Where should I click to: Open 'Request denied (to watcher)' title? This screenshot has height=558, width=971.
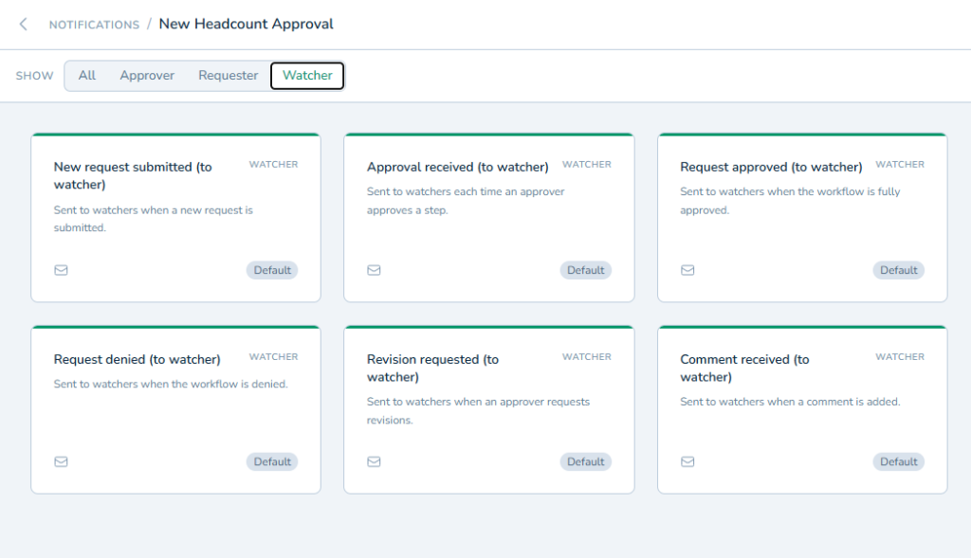click(x=137, y=359)
